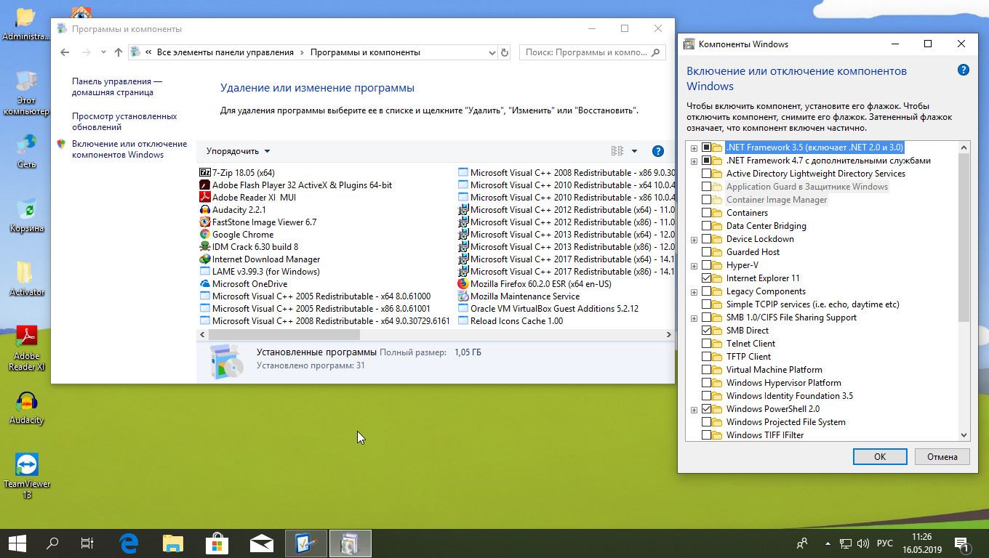Expand the Hyper-V tree node

[694, 265]
